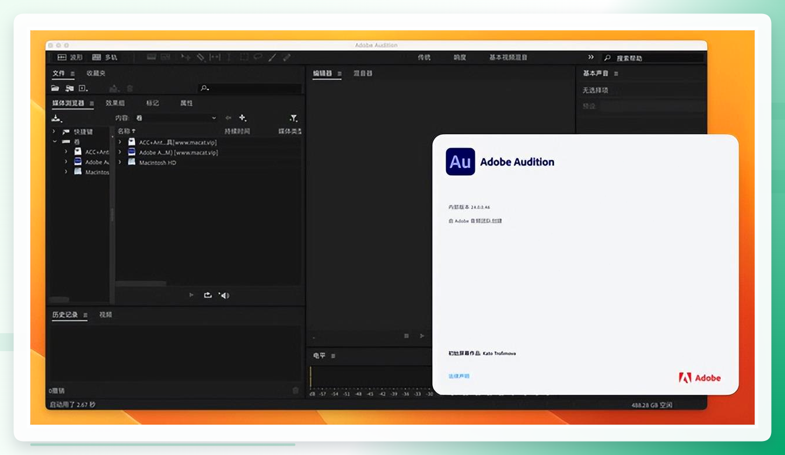Viewport: 785px width, 455px height.
Task: Open the Files (文件) panel tab
Action: click(58, 73)
